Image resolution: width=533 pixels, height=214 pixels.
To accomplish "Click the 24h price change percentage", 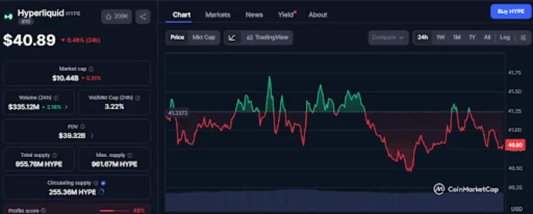I will pyautogui.click(x=81, y=40).
